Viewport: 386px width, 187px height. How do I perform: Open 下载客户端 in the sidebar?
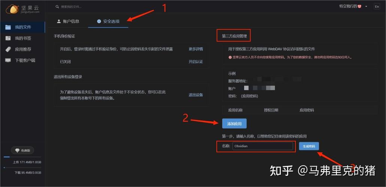tap(22, 60)
